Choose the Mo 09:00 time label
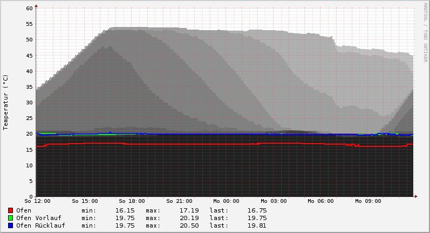 [367, 201]
